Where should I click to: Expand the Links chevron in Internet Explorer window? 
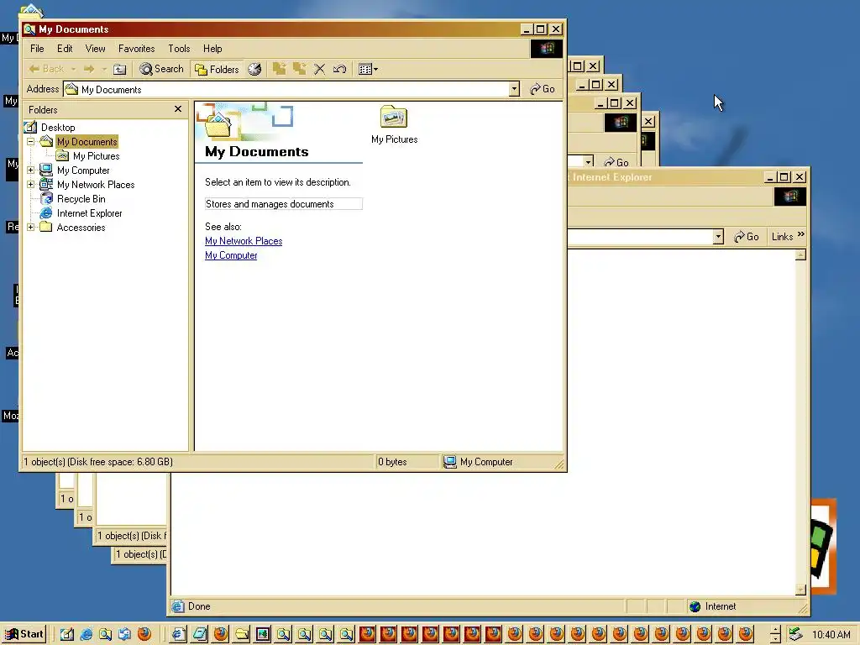point(800,235)
